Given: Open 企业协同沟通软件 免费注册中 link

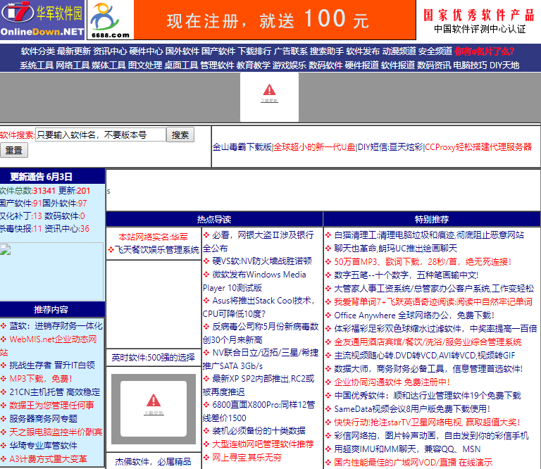Looking at the screenshot, I should click(x=392, y=382).
